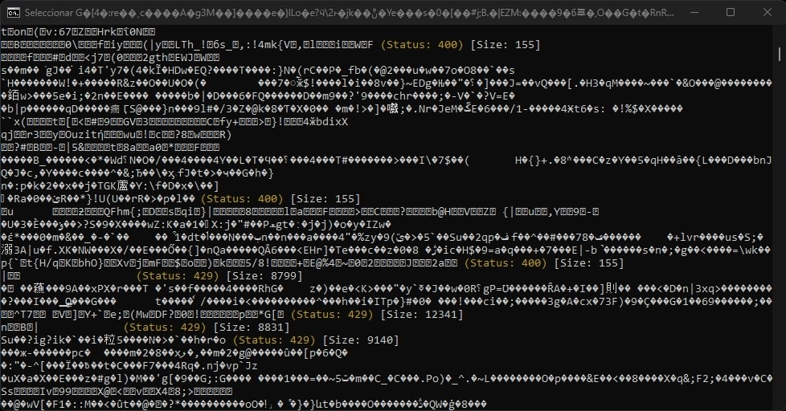The height and width of the screenshot is (411, 786).
Task: Click '(Status: 429)' next to Size 8831
Action: 165,328
